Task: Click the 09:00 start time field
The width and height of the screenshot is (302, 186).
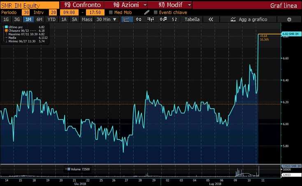Action: coord(69,12)
